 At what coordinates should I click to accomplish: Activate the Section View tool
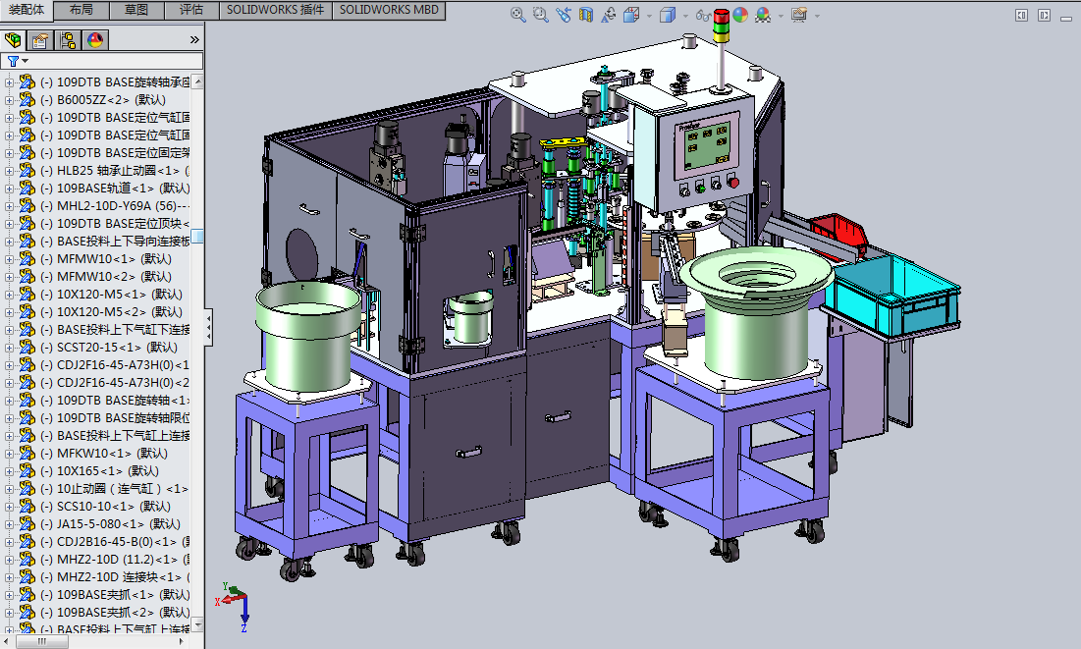click(586, 15)
